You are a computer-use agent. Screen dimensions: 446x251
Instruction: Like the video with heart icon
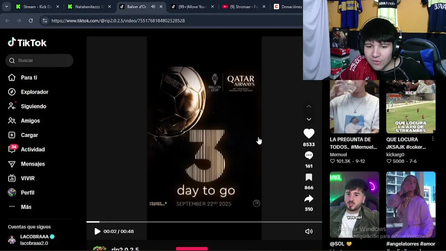click(309, 134)
